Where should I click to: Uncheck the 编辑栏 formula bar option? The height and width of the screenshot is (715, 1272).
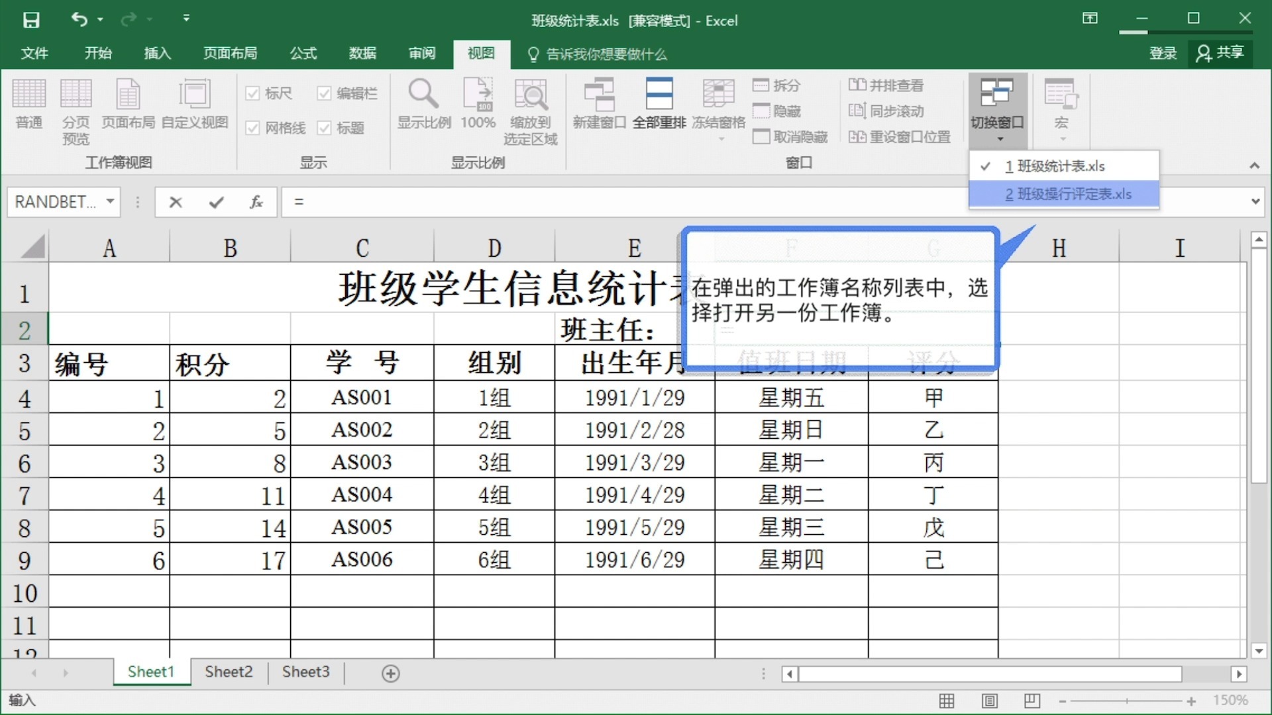tap(325, 93)
